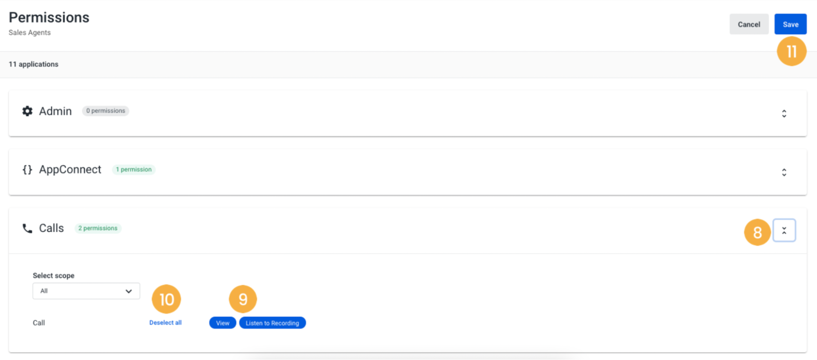
Task: Click the 2 permissions badge on Calls
Action: 98,228
